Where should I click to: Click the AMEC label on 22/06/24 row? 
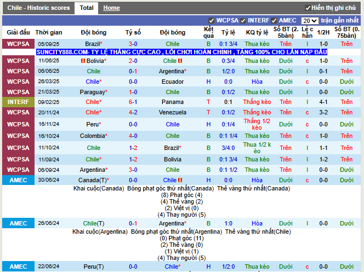[x=18, y=267]
